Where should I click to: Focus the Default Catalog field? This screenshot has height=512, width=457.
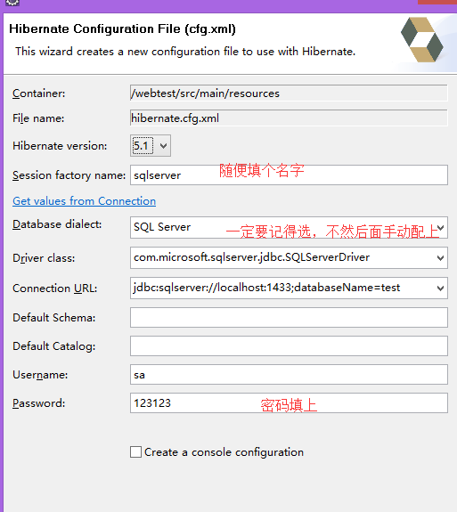(289, 346)
